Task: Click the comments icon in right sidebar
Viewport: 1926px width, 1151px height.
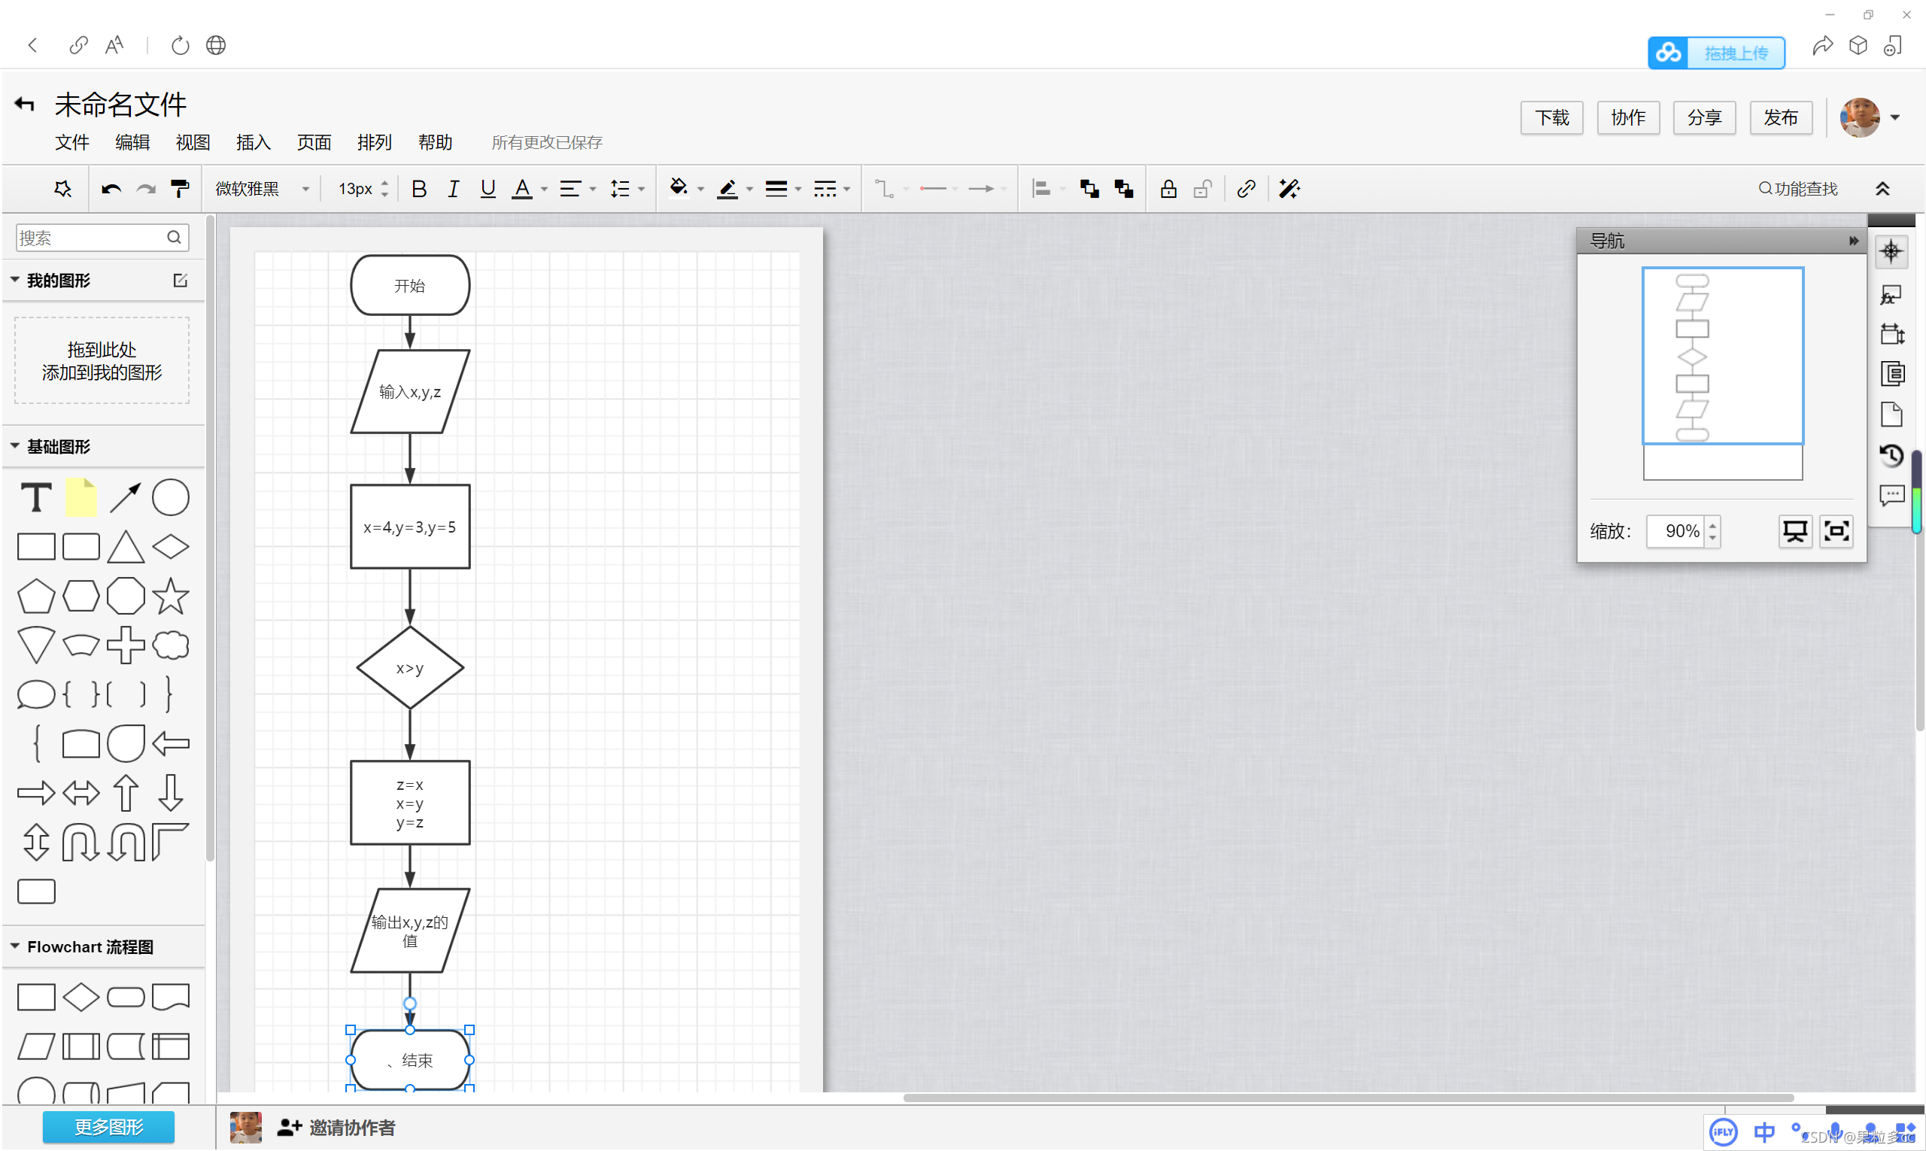Action: pyautogui.click(x=1891, y=496)
